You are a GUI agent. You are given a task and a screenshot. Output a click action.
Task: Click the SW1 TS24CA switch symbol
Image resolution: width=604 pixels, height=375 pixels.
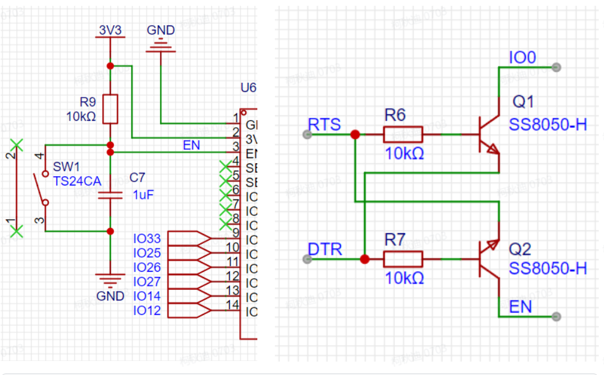(41, 188)
